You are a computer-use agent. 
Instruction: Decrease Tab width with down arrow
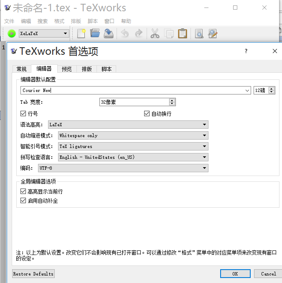coord(172,104)
